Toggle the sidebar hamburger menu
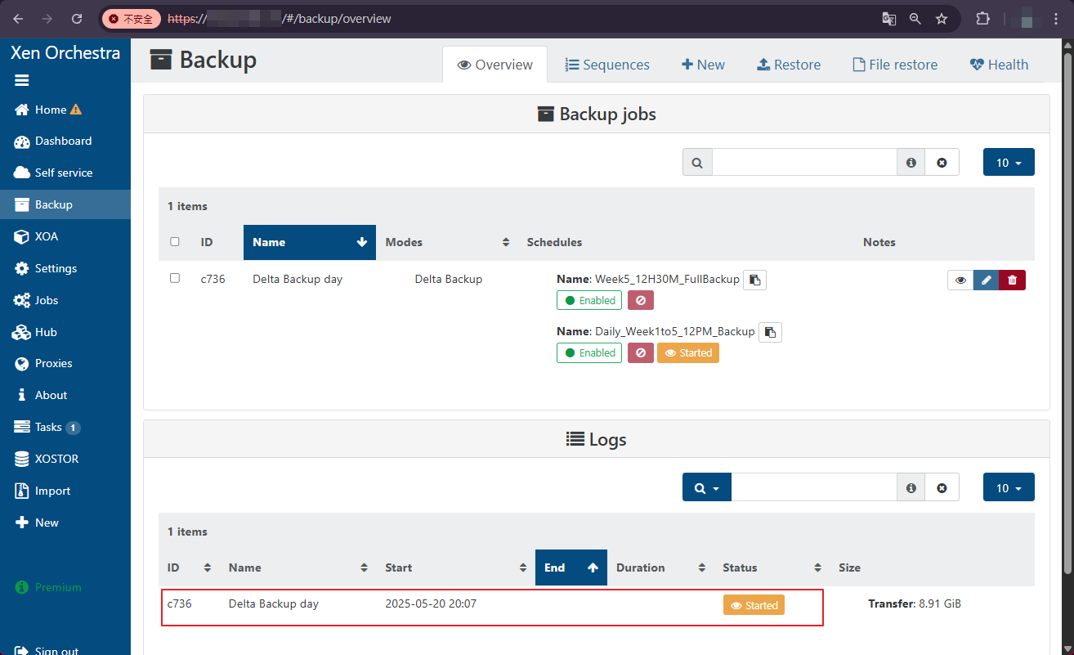The width and height of the screenshot is (1074, 655). click(x=22, y=80)
